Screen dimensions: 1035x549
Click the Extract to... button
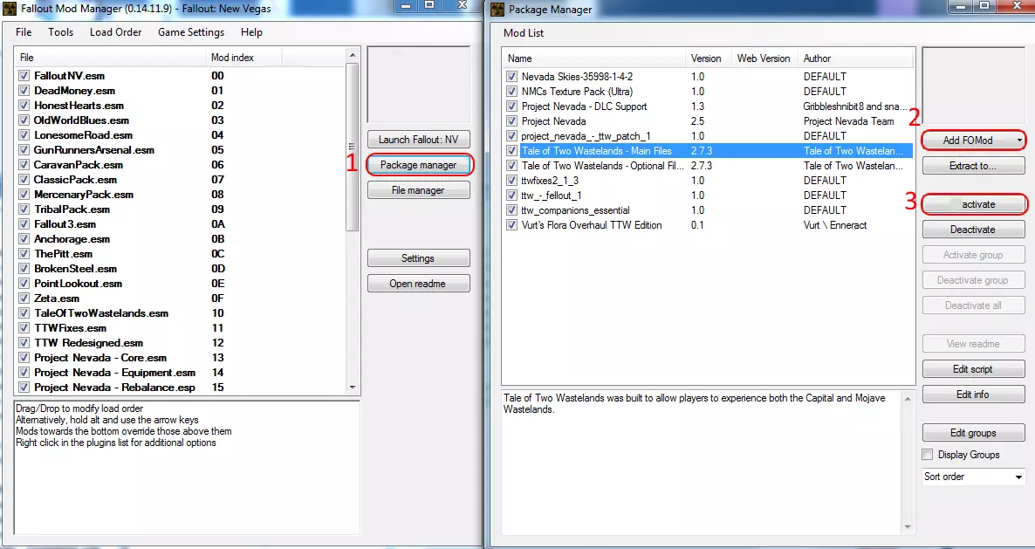pos(973,166)
